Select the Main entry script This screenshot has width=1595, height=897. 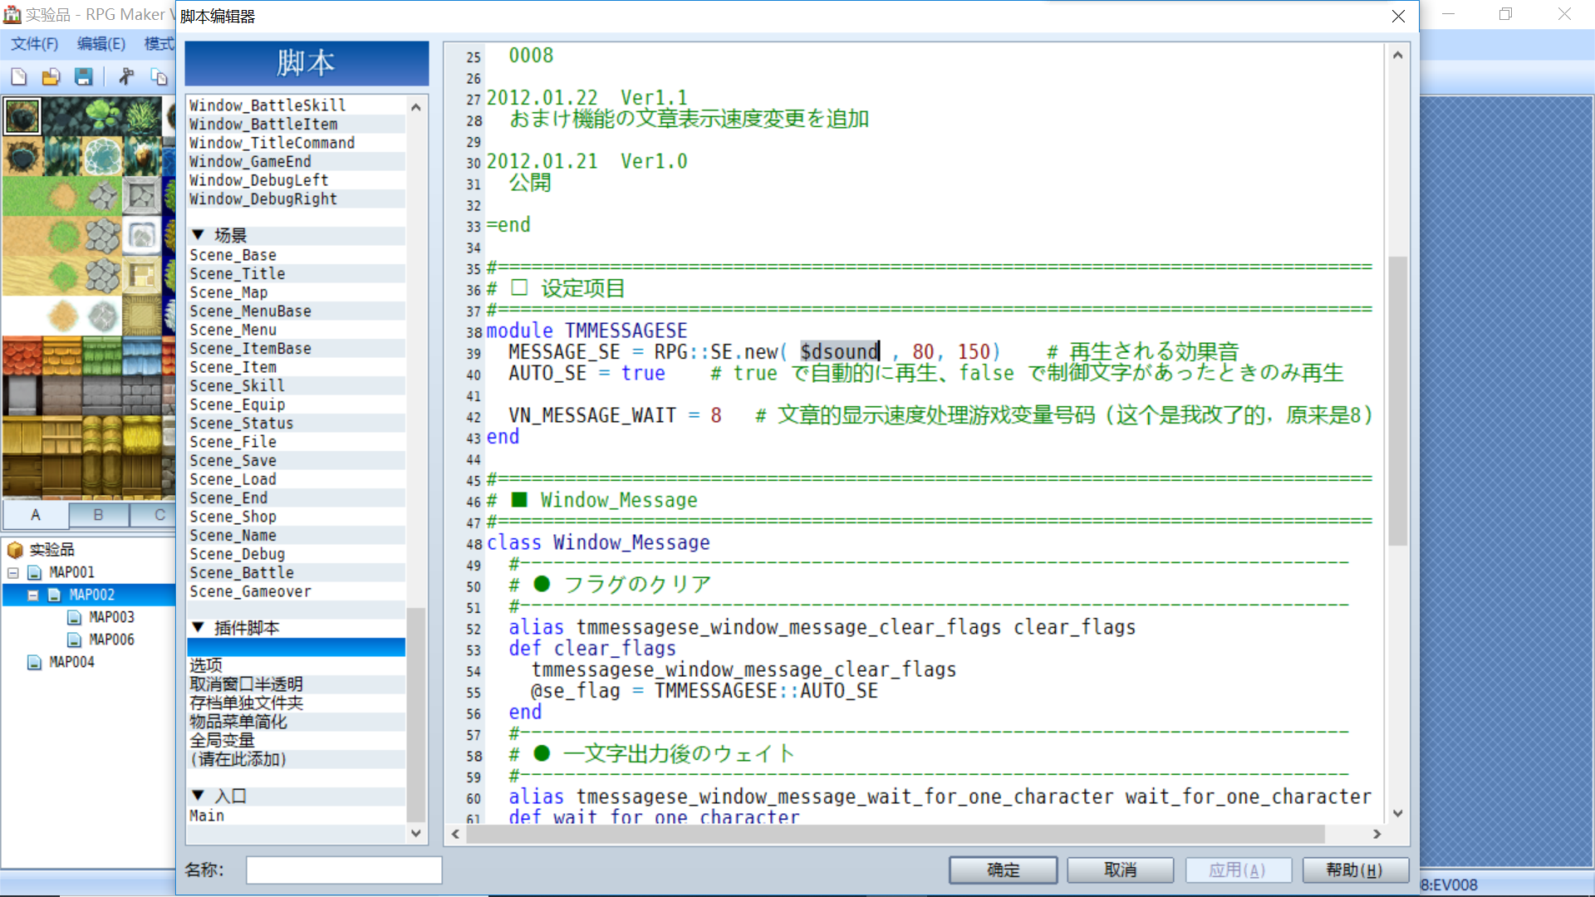297,816
